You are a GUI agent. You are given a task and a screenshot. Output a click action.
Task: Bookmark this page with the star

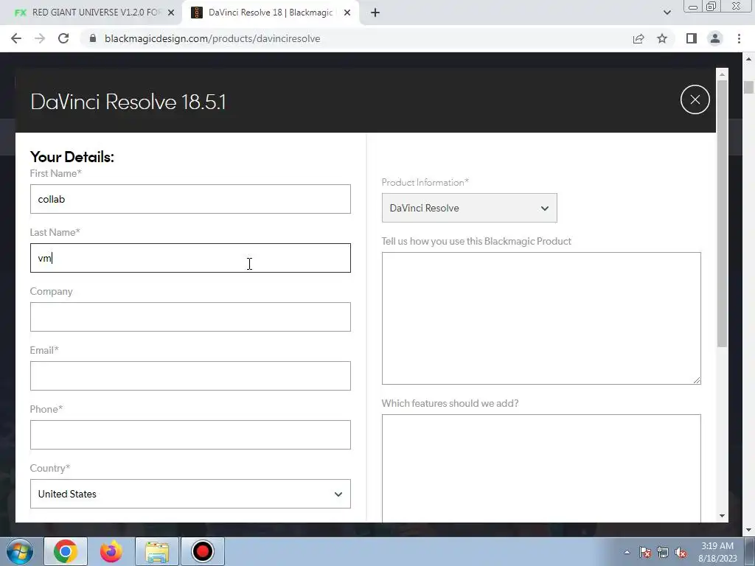[662, 38]
